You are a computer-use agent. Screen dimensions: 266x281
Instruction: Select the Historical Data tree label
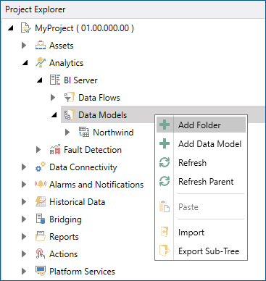tap(77, 202)
